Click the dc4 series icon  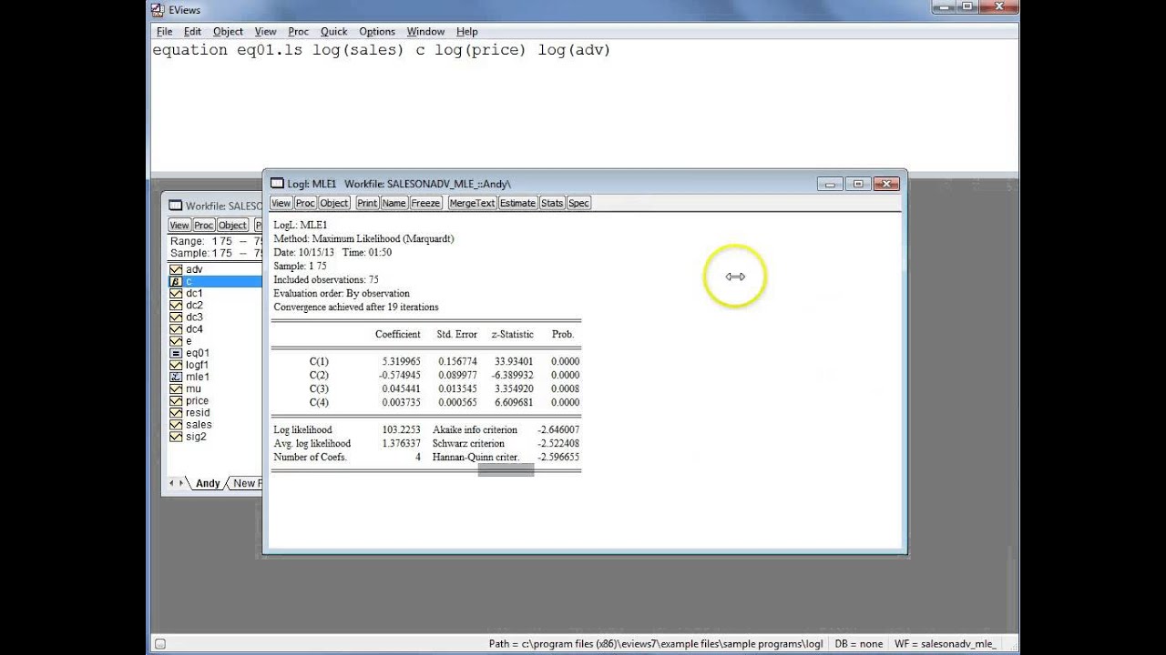(x=176, y=329)
